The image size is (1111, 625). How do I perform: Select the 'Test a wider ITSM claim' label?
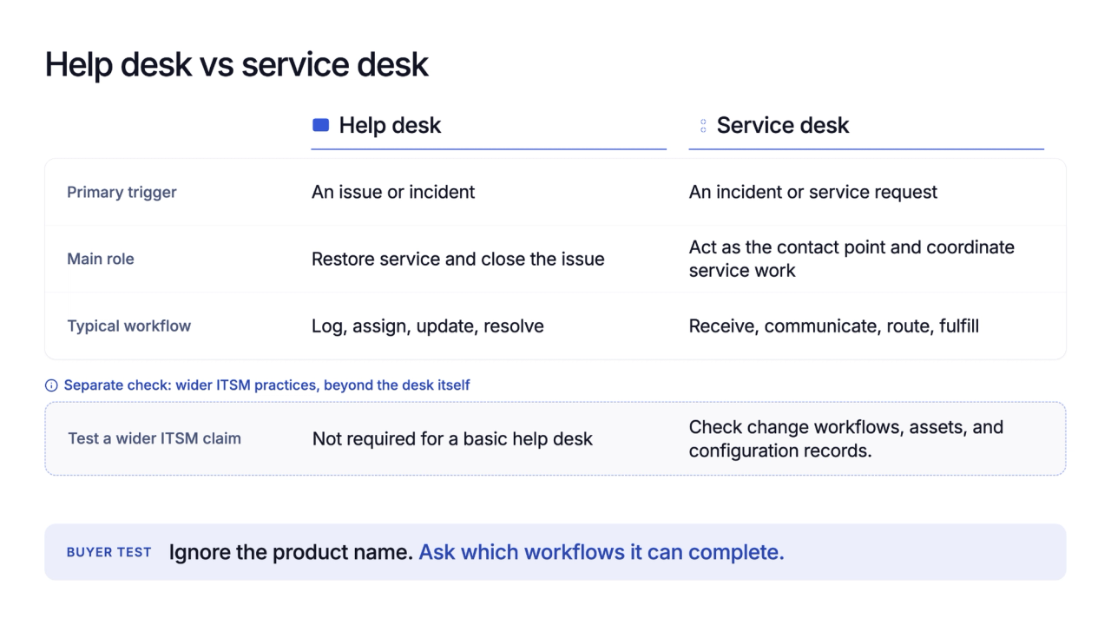154,438
